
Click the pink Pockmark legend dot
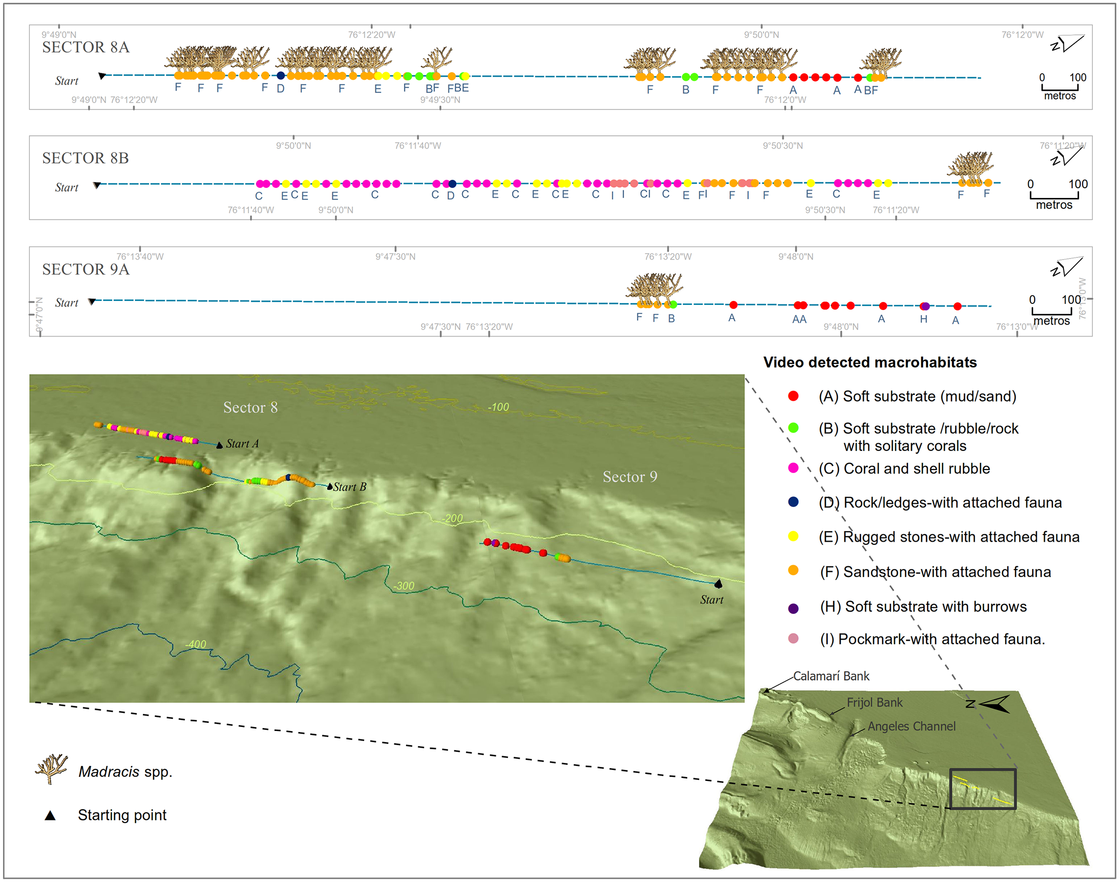tap(793, 639)
